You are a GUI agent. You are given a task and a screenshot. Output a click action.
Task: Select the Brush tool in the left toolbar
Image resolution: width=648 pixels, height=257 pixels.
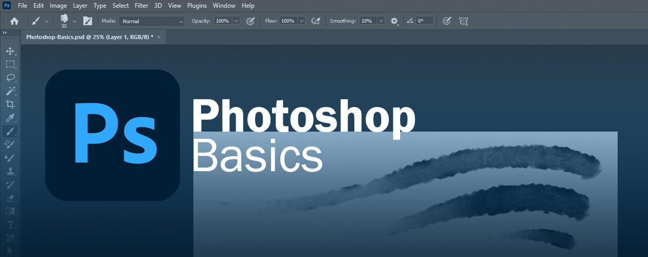(x=10, y=131)
